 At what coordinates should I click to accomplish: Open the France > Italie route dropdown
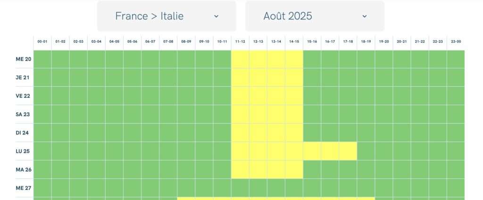167,16
